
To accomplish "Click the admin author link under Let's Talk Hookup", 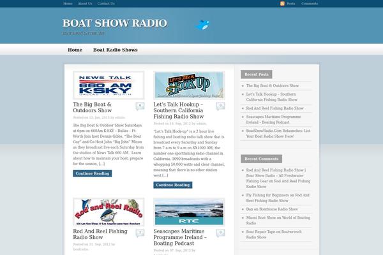I will tap(201, 124).
